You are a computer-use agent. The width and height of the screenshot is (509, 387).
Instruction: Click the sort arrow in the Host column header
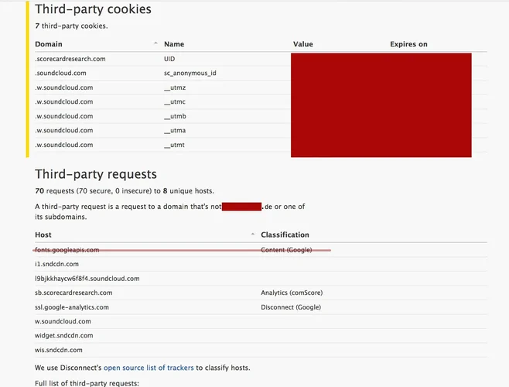point(253,234)
